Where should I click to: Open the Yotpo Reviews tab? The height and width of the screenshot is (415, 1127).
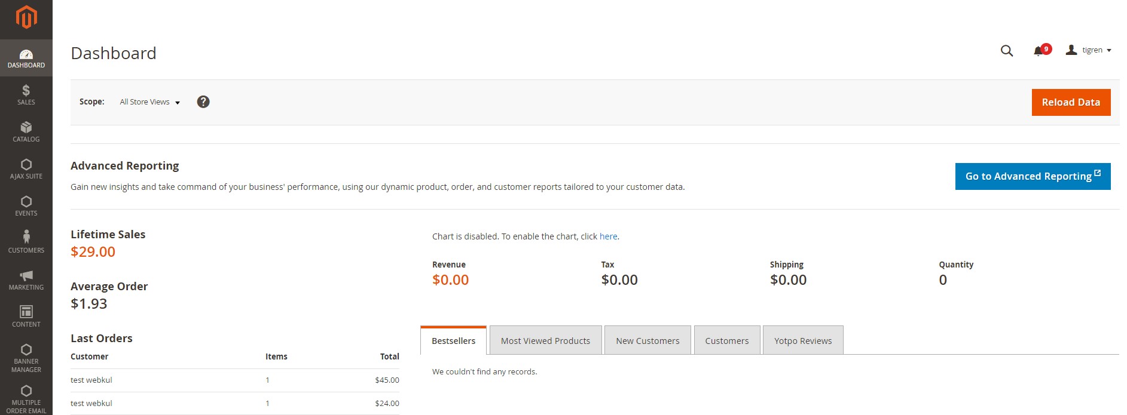pos(802,340)
